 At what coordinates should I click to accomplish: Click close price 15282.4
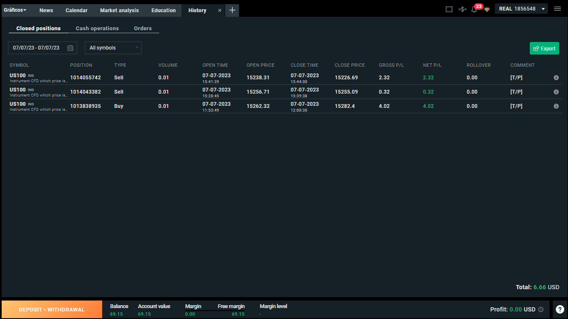(x=345, y=106)
